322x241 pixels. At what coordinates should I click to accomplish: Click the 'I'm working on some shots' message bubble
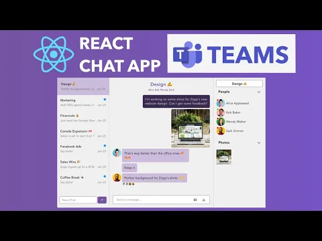point(176,101)
